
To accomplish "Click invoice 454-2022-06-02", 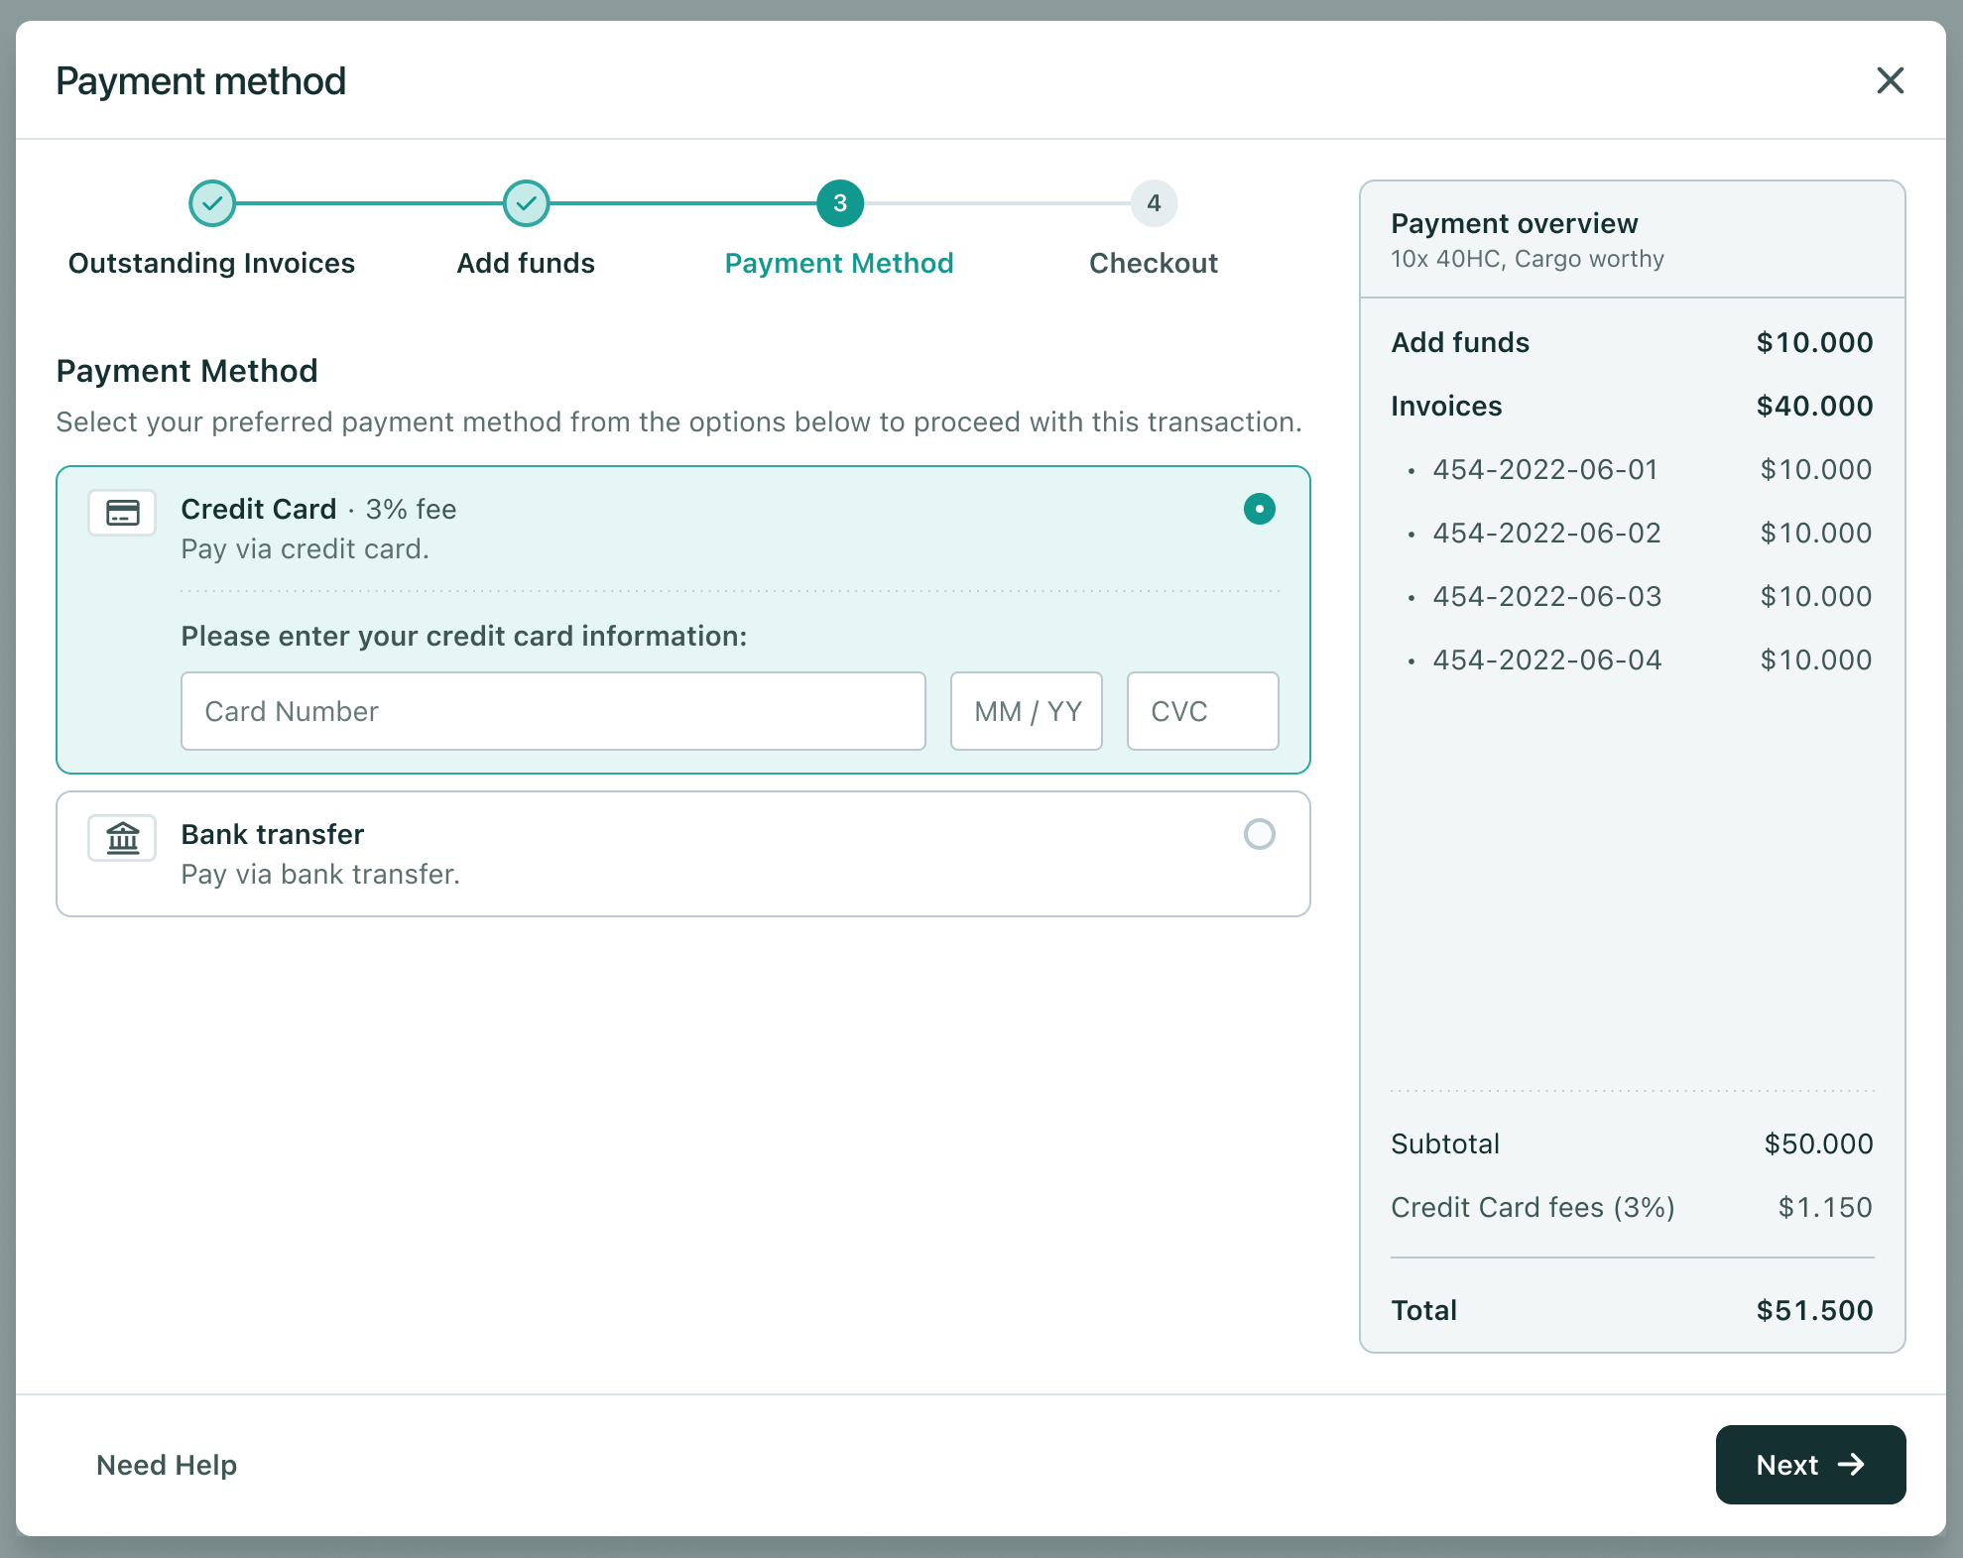I will click(x=1546, y=533).
